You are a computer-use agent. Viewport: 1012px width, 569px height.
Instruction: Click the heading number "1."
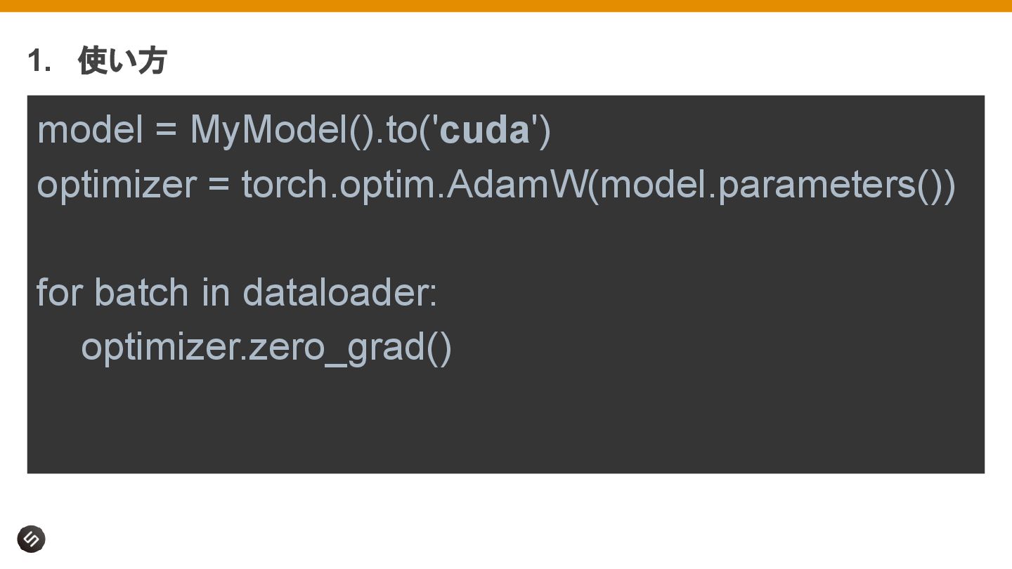coord(39,60)
